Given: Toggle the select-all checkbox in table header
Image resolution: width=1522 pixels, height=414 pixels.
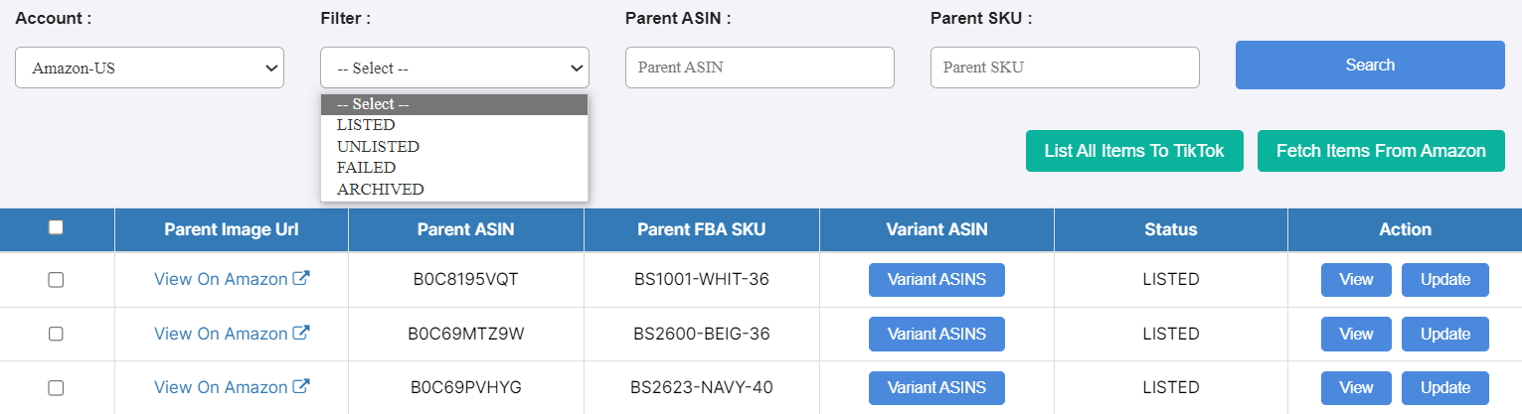Looking at the screenshot, I should tap(56, 227).
